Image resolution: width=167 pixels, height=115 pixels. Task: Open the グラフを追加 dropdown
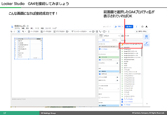(x=59, y=31)
